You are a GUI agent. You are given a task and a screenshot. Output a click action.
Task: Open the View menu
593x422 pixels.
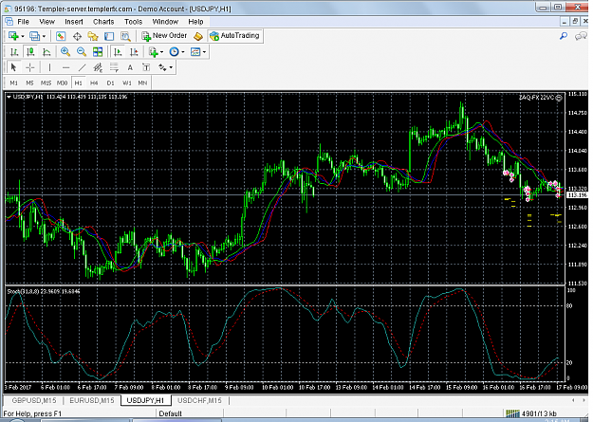click(x=46, y=22)
